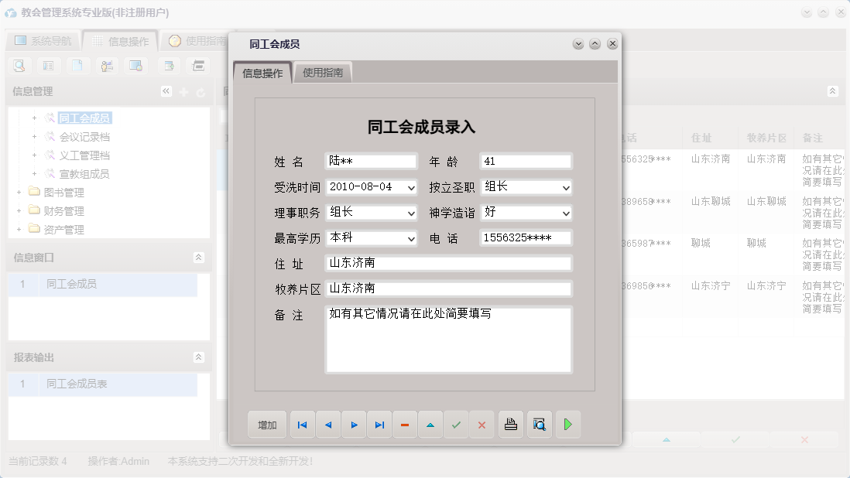The height and width of the screenshot is (478, 850).
Task: Go to next record using the ▶ arrow
Action: pyautogui.click(x=354, y=424)
